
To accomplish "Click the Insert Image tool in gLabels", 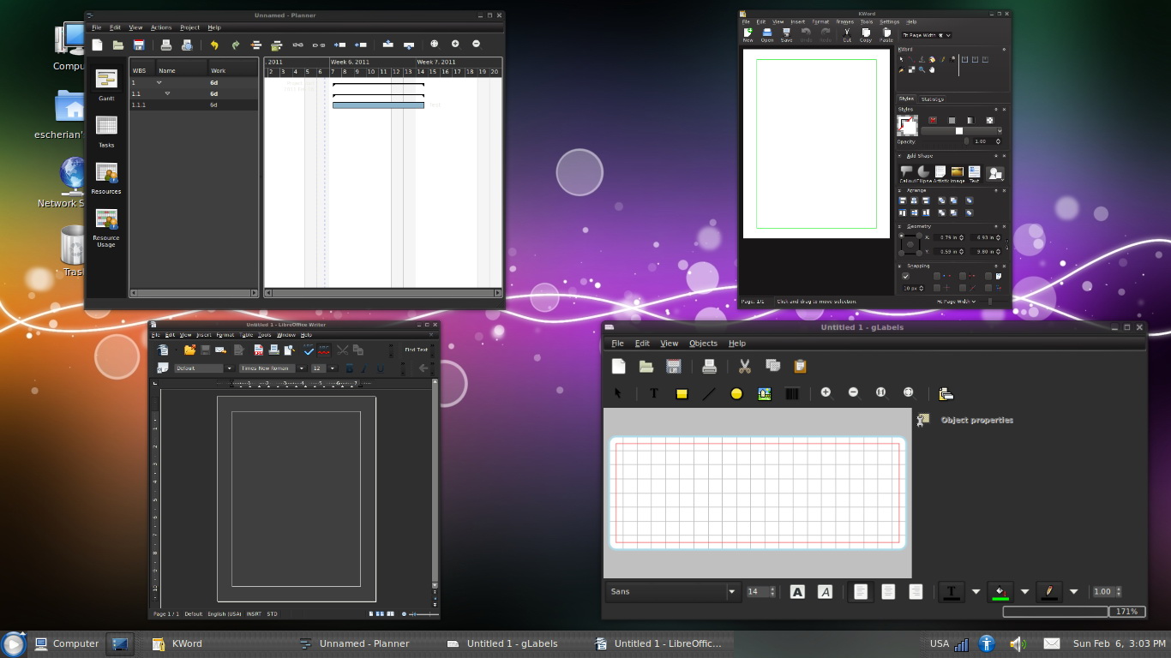I will point(764,394).
